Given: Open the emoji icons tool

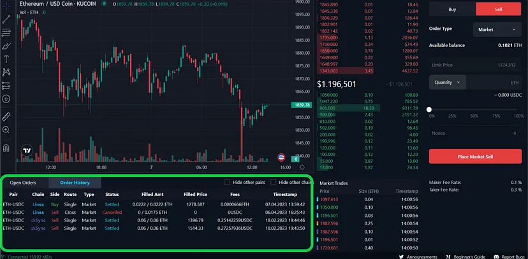Looking at the screenshot, I should point(6,99).
